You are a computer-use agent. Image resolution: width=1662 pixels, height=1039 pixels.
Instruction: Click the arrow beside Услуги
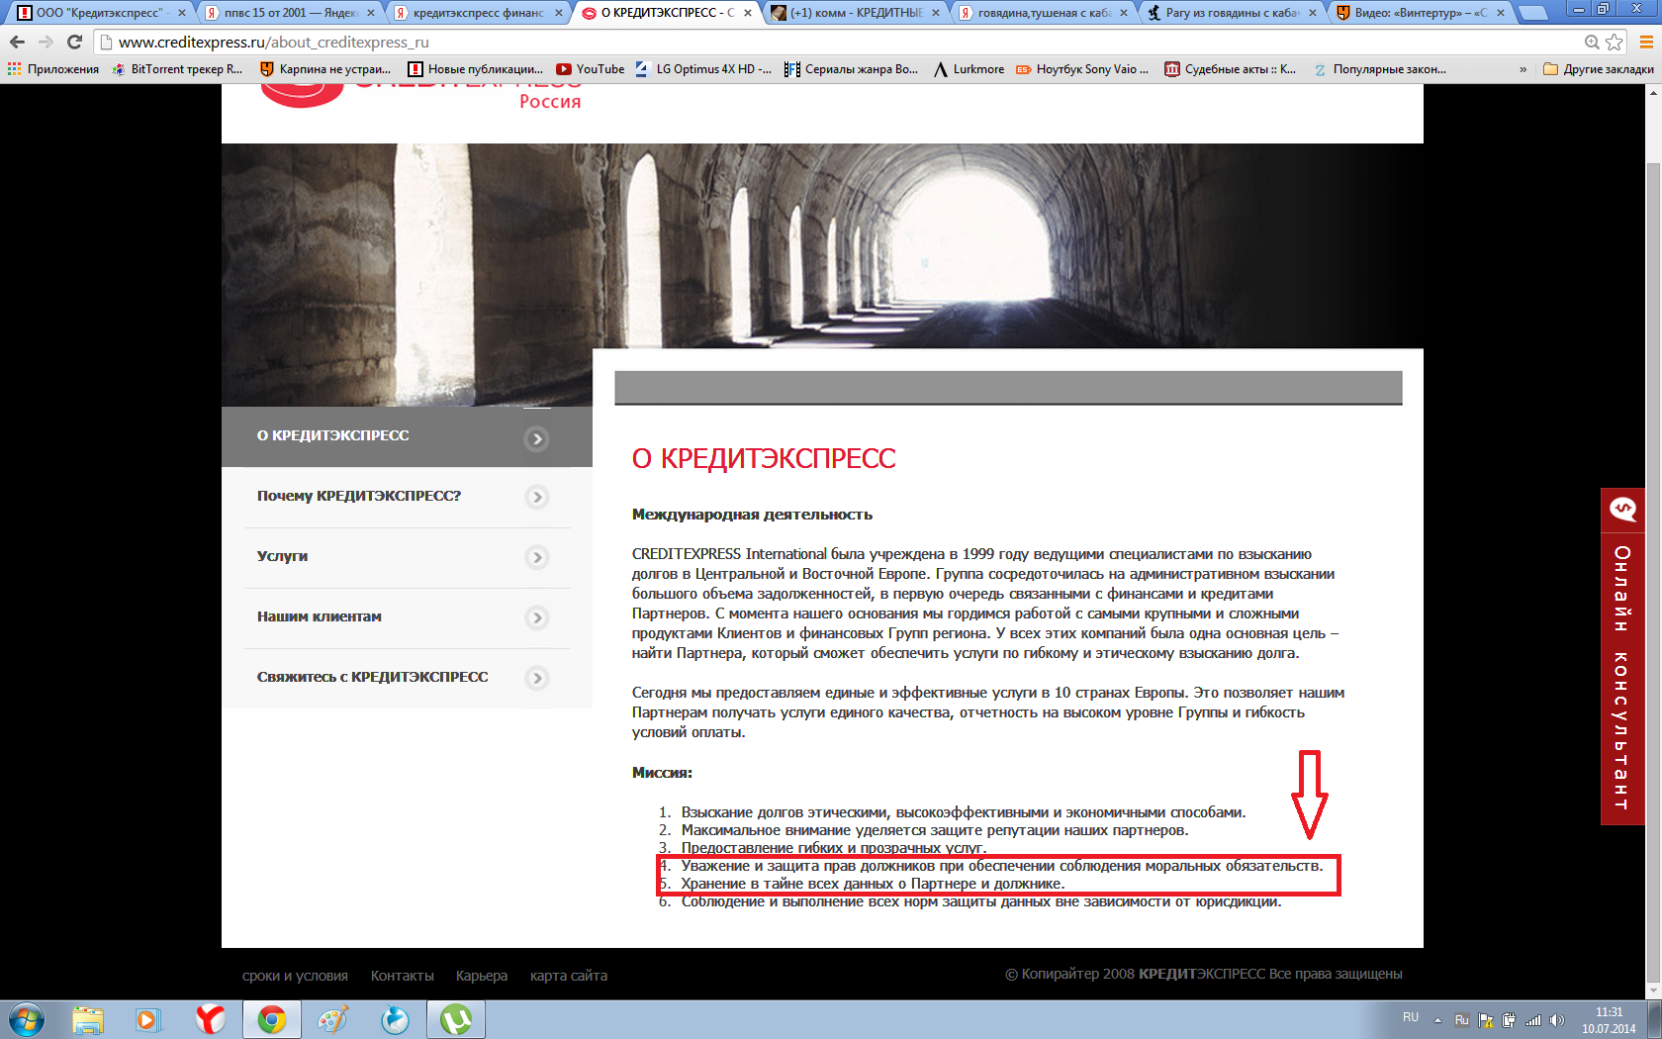(x=537, y=557)
